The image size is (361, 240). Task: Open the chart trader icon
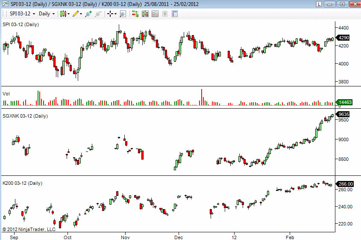point(135,14)
